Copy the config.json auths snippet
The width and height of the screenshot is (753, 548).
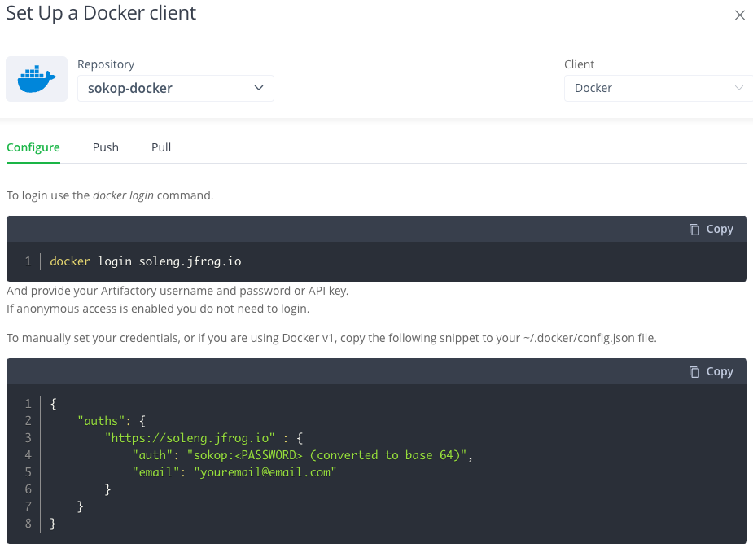pos(711,372)
